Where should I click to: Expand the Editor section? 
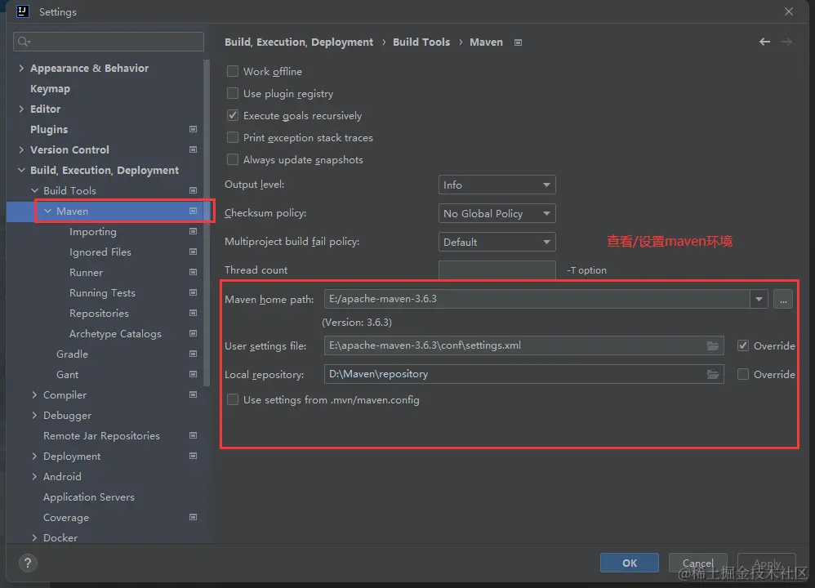coord(21,109)
